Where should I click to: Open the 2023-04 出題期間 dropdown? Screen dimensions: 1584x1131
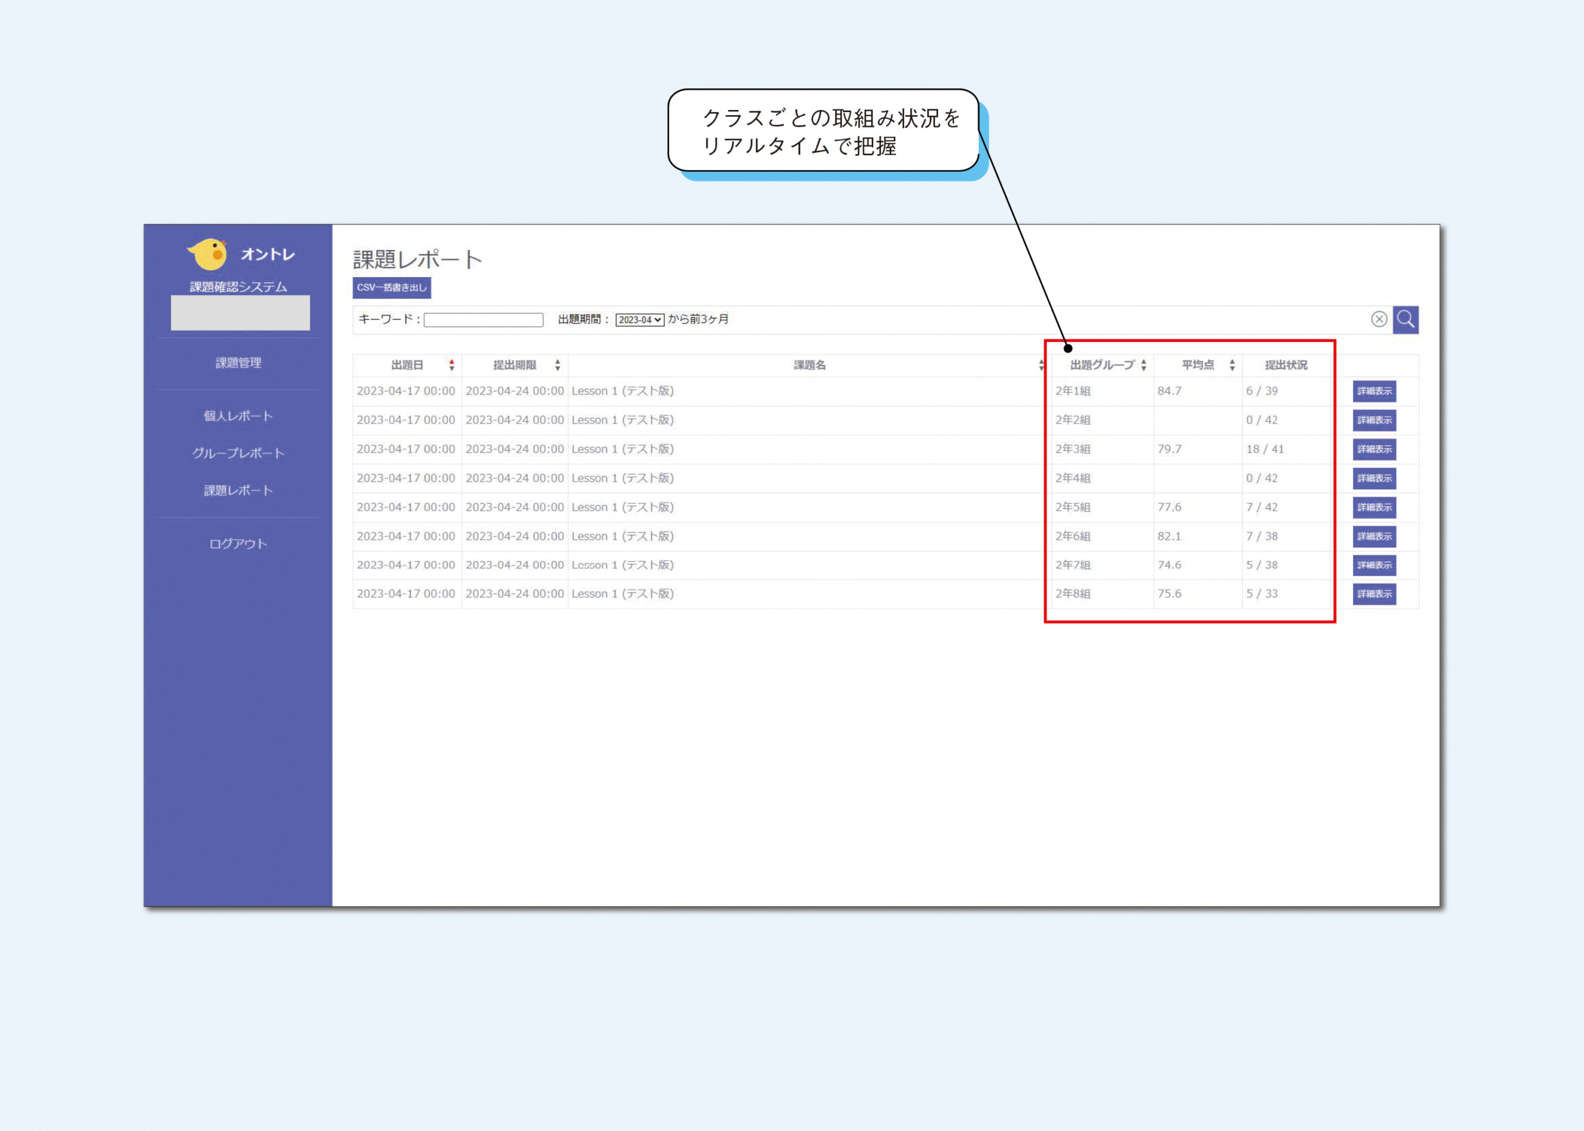(639, 320)
